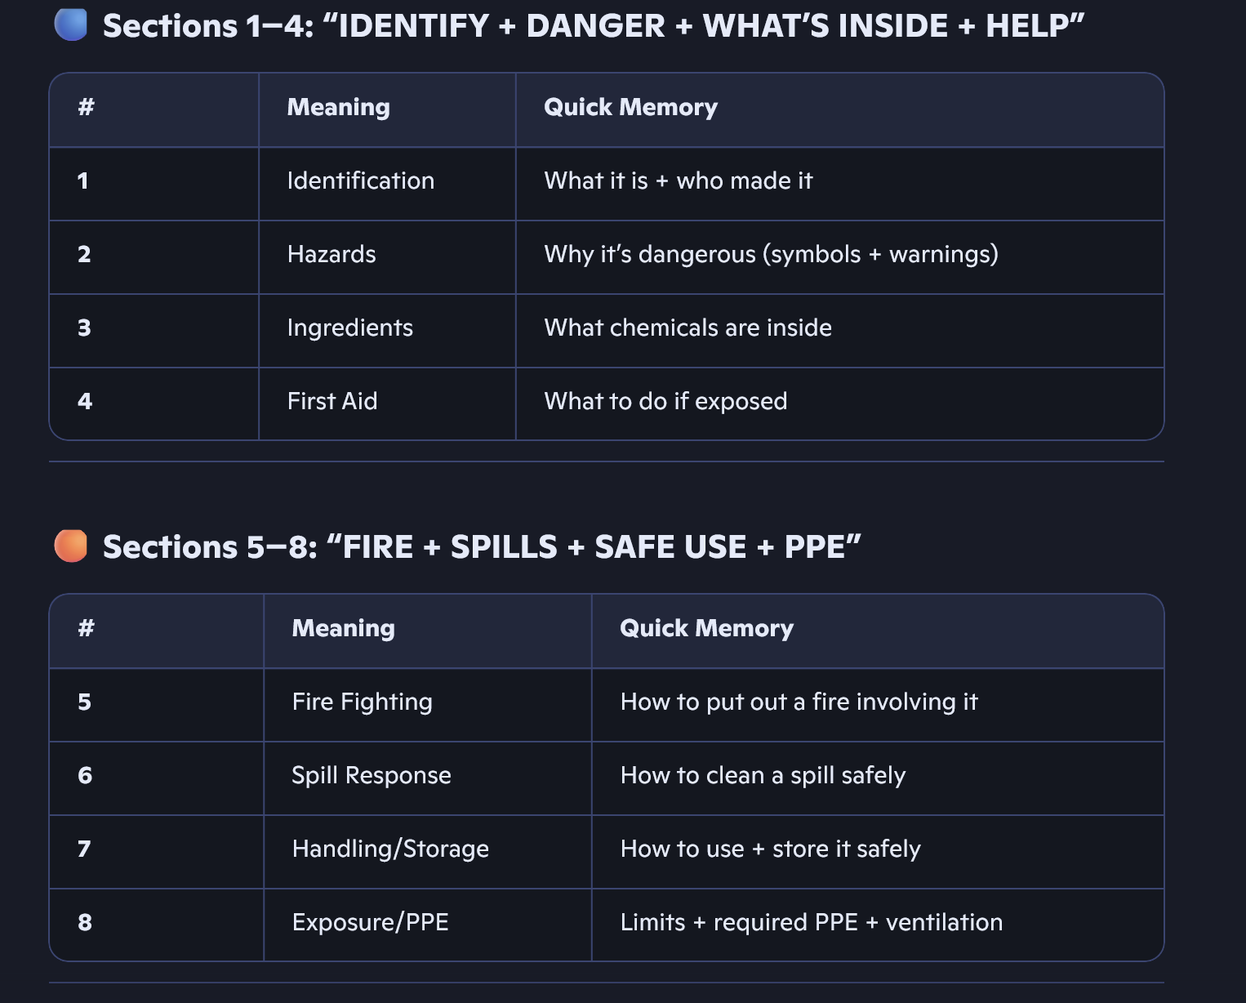The image size is (1246, 1003).
Task: Select the Hazards meaning cell
Action: [332, 255]
